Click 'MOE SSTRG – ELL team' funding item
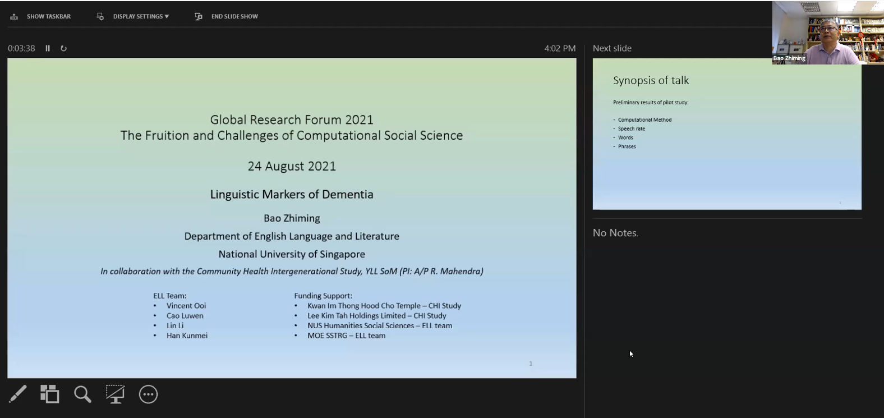 [347, 336]
